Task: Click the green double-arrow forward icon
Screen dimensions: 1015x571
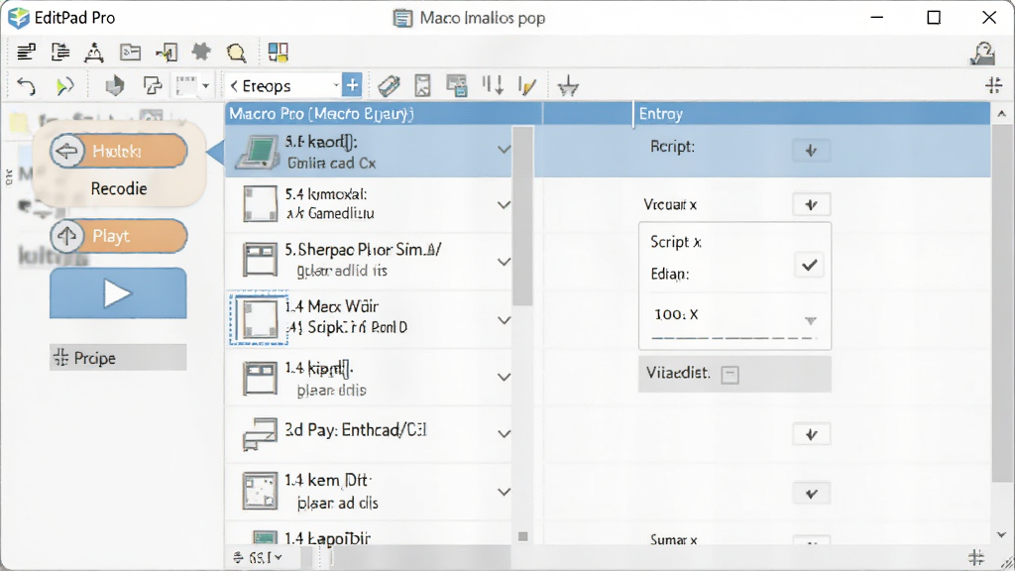Action: pyautogui.click(x=64, y=85)
